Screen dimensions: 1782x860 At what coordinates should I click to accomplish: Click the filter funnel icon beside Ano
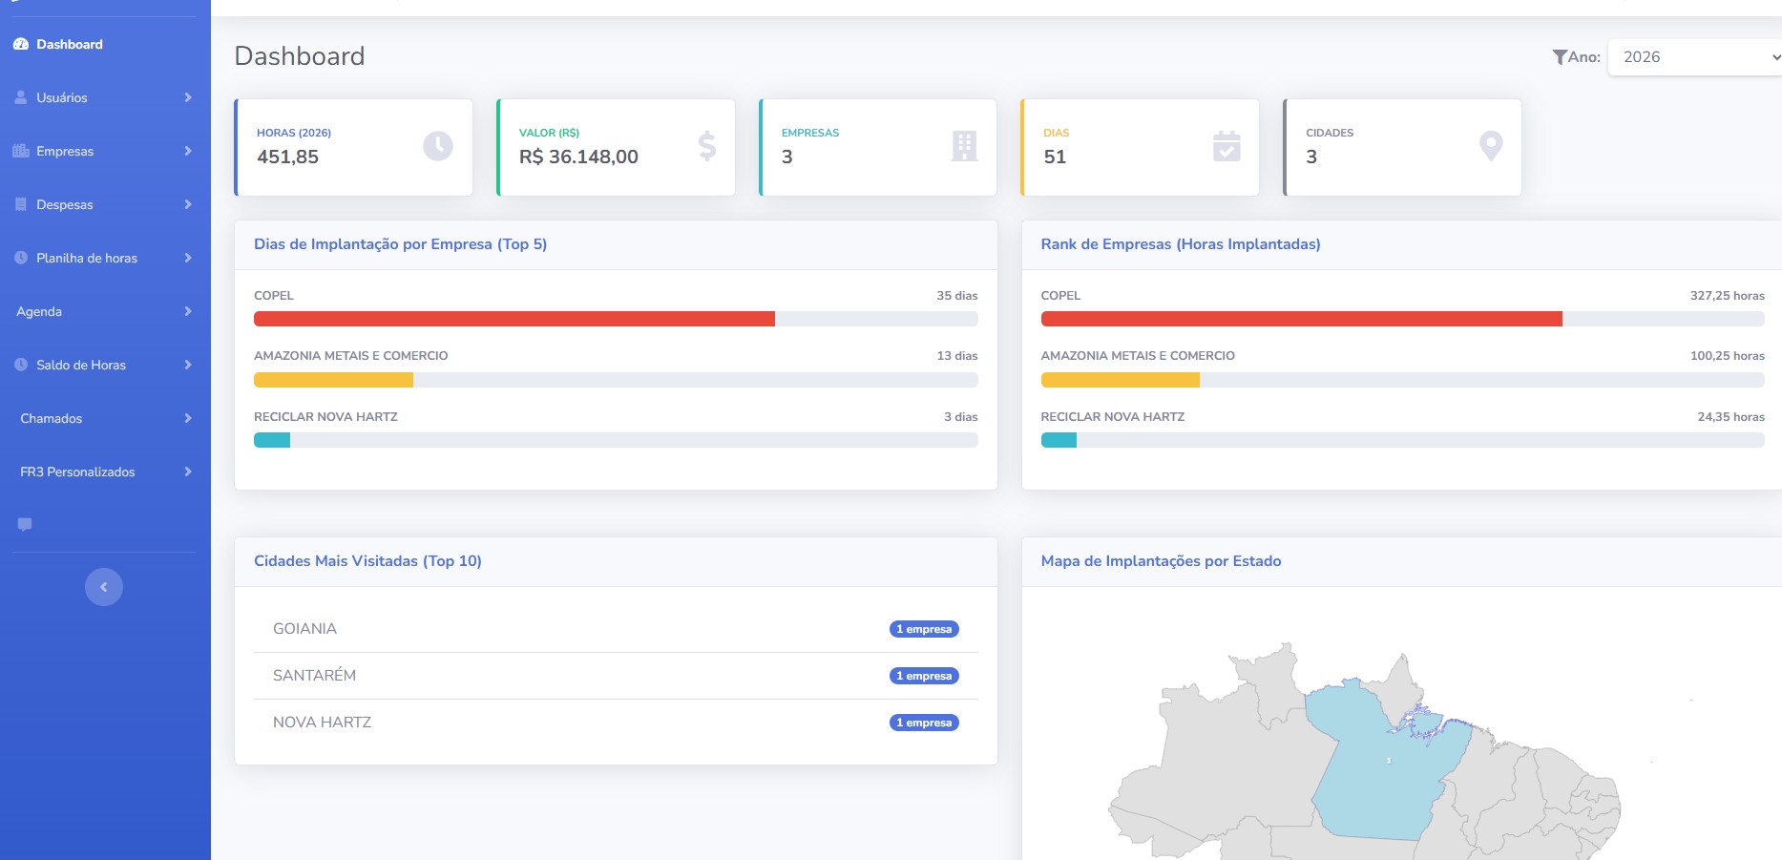(x=1560, y=57)
